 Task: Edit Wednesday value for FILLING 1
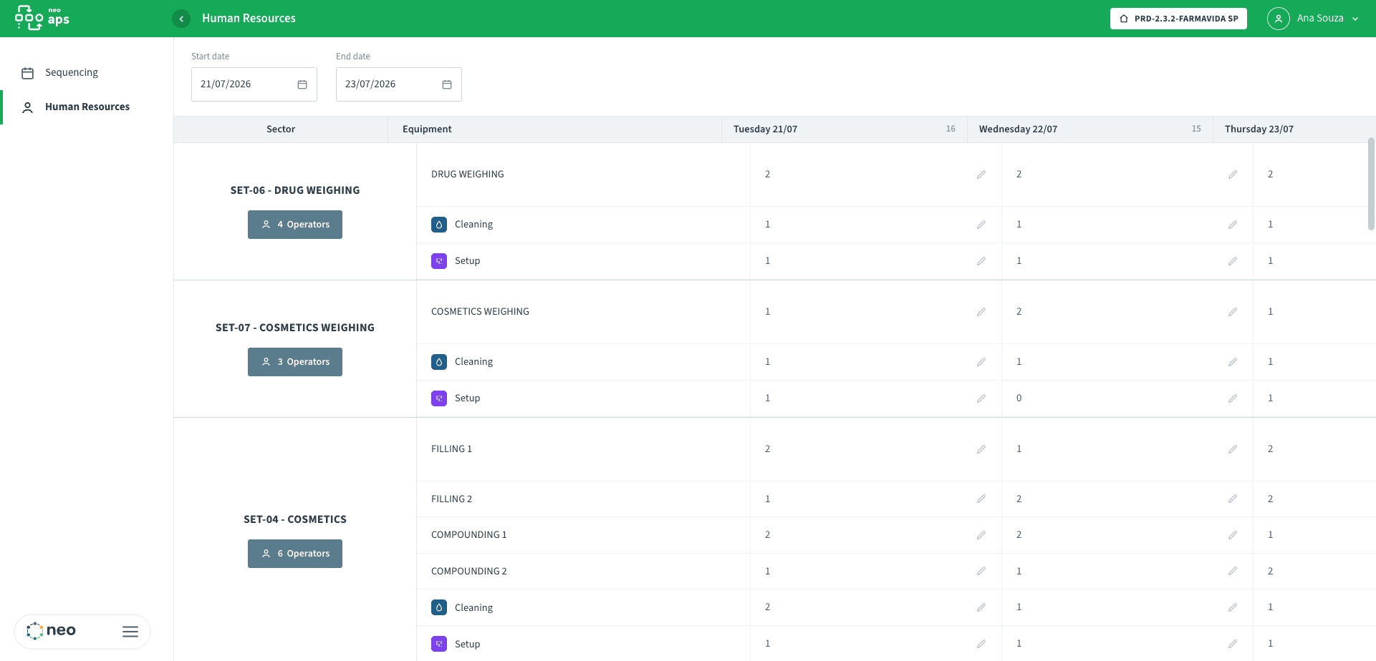[x=1233, y=449]
